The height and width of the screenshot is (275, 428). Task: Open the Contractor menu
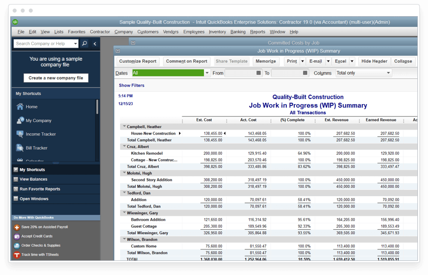tap(100, 32)
